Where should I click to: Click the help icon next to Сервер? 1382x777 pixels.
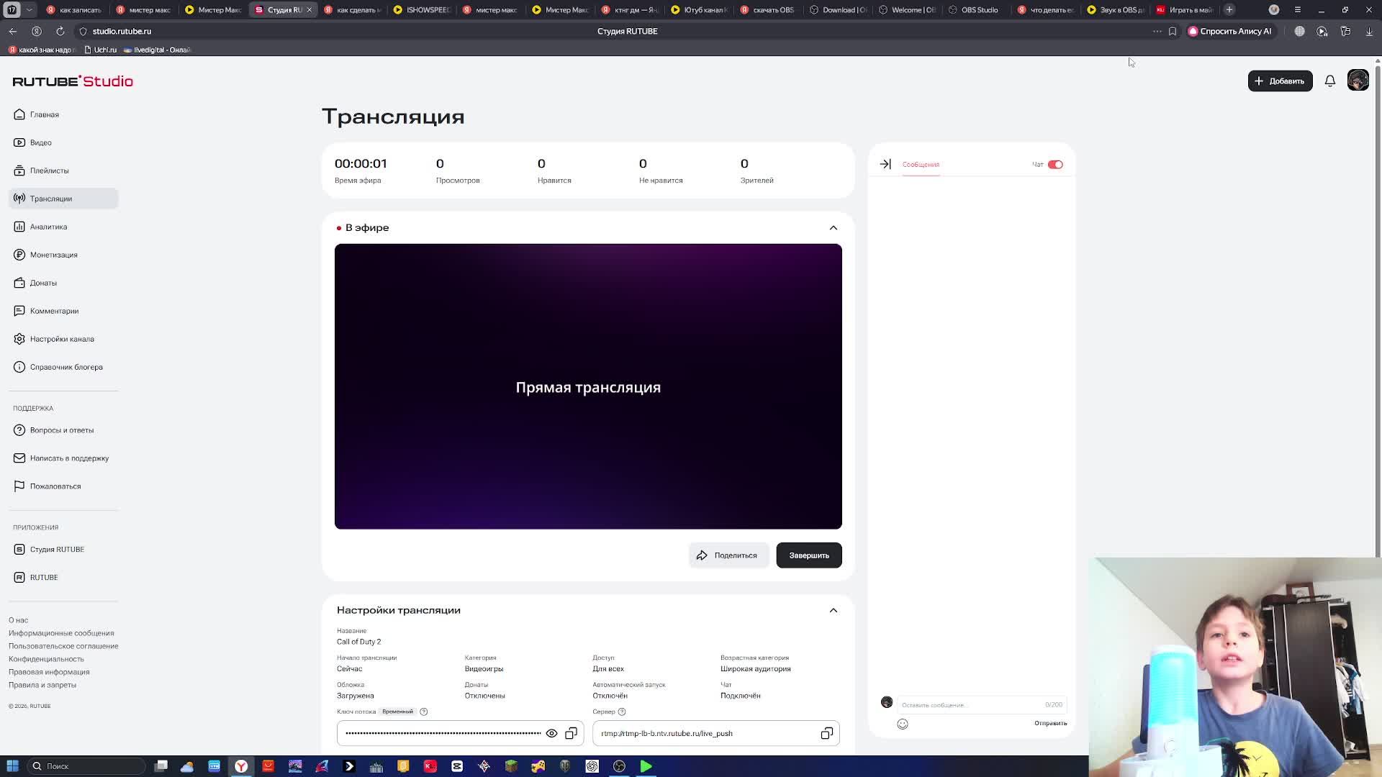(622, 712)
